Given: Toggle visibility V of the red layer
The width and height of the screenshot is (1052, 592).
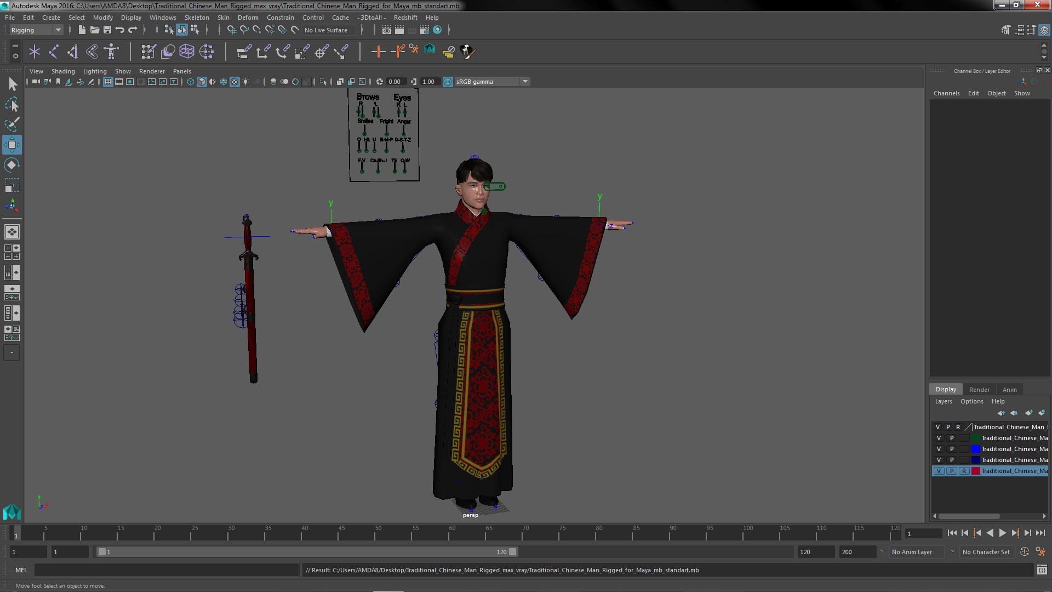Looking at the screenshot, I should pyautogui.click(x=939, y=471).
